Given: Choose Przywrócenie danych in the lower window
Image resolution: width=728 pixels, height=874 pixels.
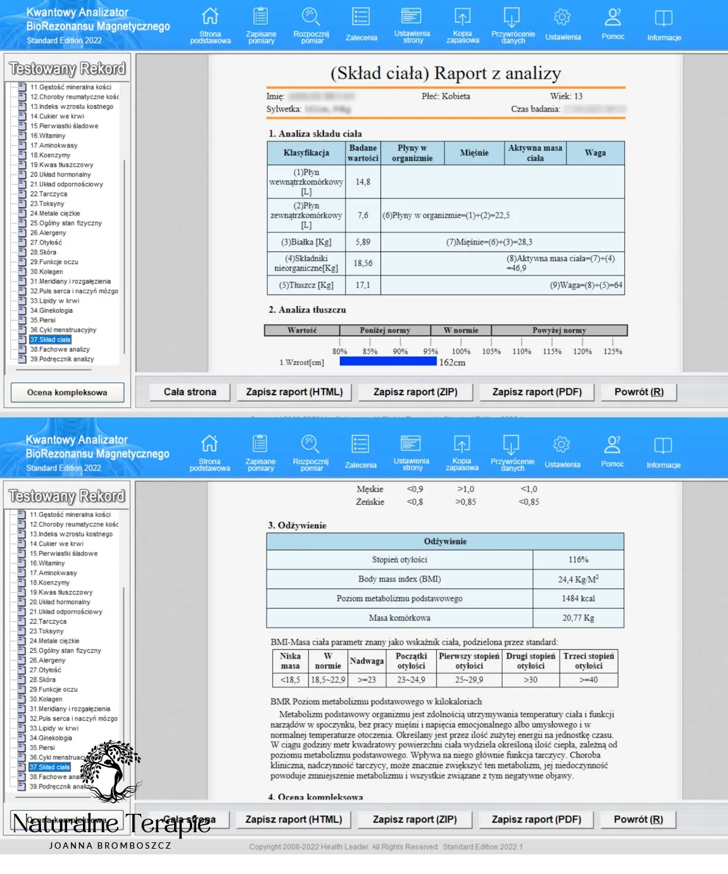Looking at the screenshot, I should point(512,453).
